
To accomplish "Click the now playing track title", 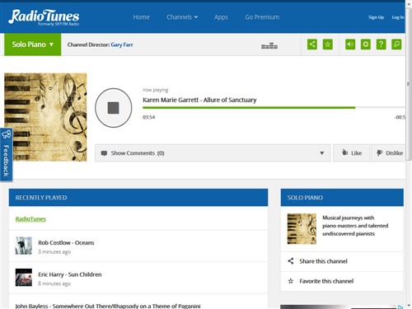I will 199,100.
